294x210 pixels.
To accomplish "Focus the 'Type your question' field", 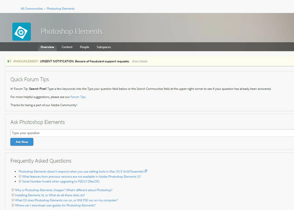I will [x=152, y=133].
